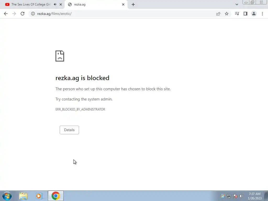Close the Chrome window
268x201 pixels.
coord(261,2)
